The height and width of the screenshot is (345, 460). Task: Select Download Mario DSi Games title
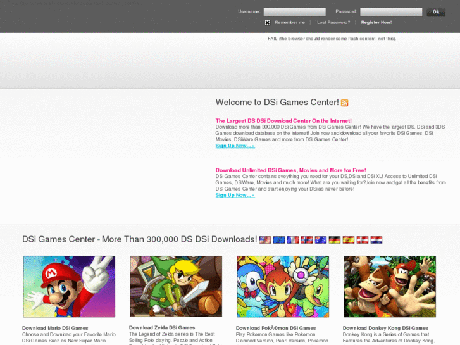pos(55,328)
